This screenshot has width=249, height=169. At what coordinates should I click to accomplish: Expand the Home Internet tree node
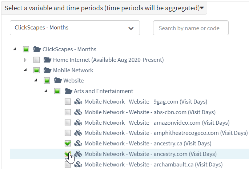25,60
